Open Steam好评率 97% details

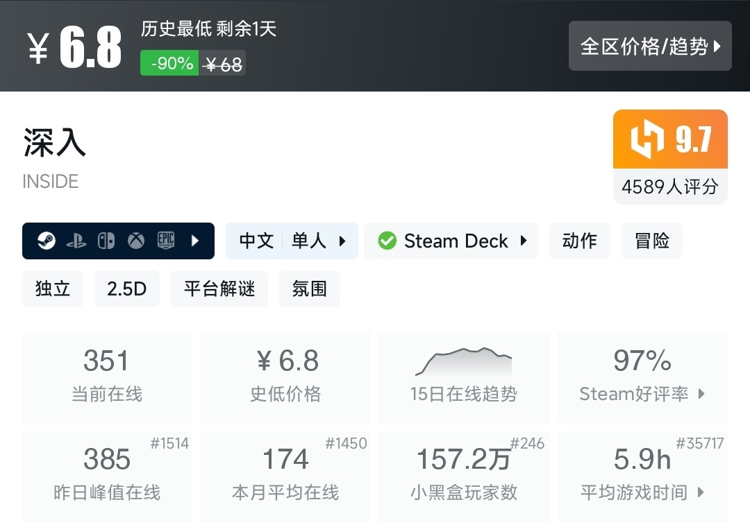642,378
